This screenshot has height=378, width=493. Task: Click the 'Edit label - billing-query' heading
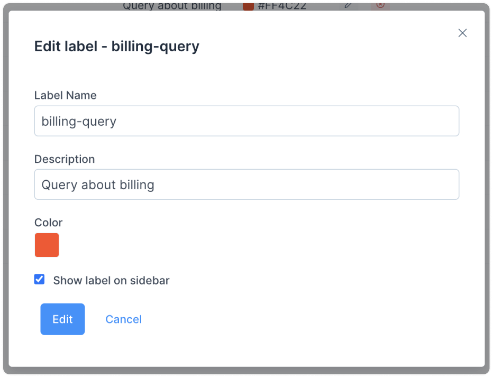click(x=117, y=47)
